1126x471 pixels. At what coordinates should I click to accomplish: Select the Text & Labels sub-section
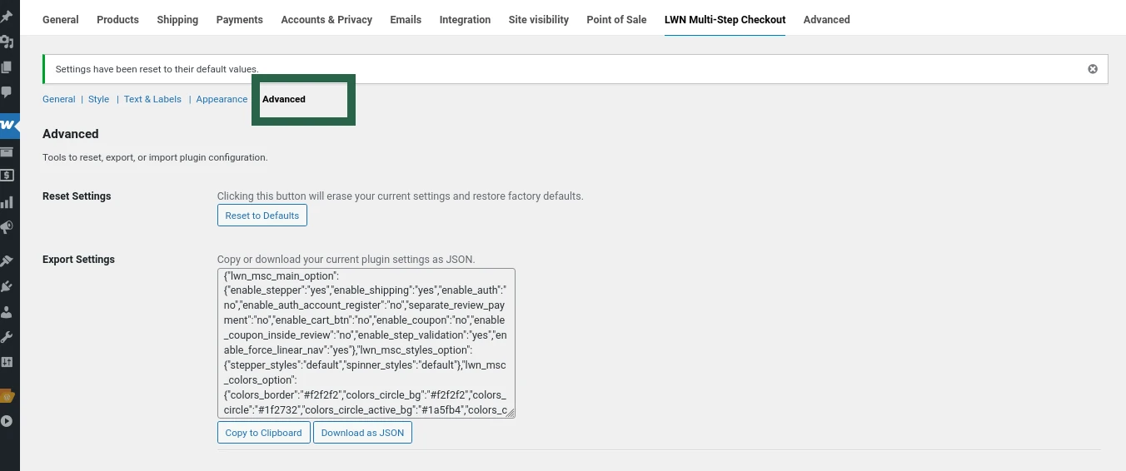point(152,99)
